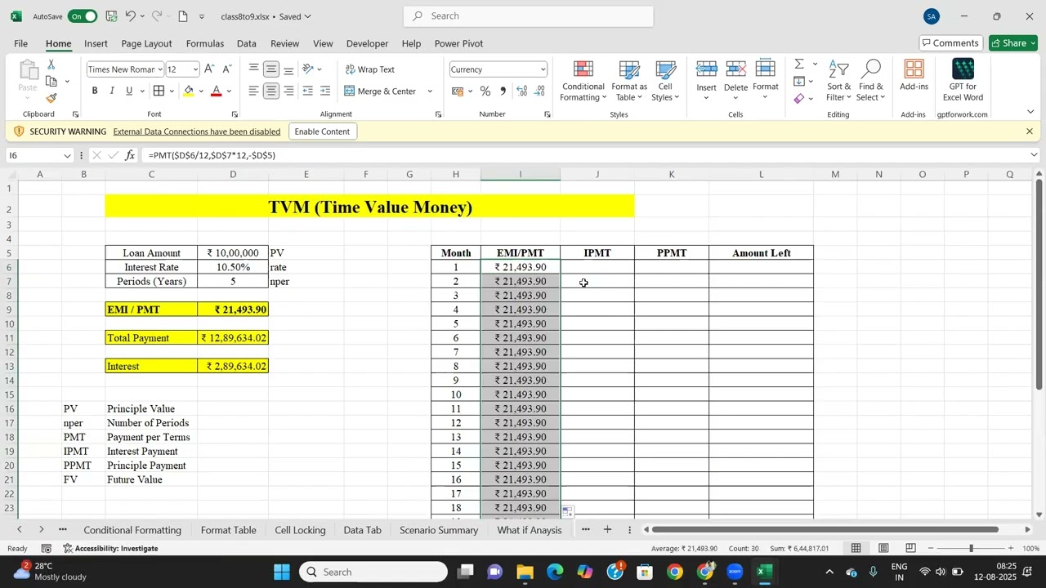Screen dimensions: 1046x588
Task: Click Accessibility: Investigate in status bar
Action: [x=110, y=548]
